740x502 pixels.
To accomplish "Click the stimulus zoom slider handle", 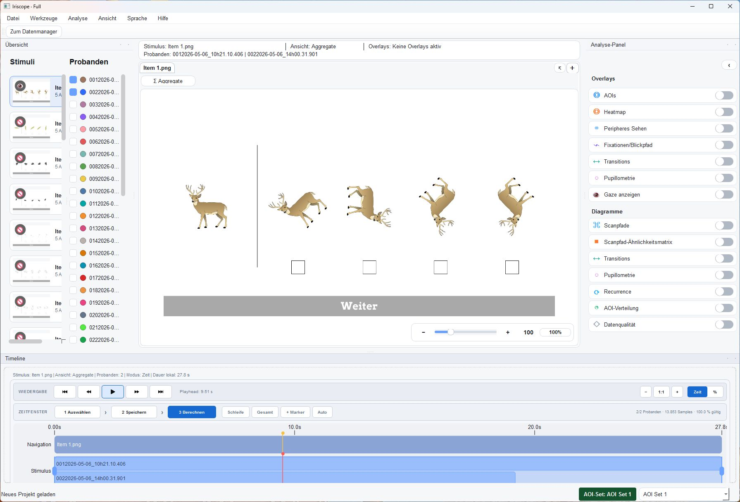I will [451, 332].
